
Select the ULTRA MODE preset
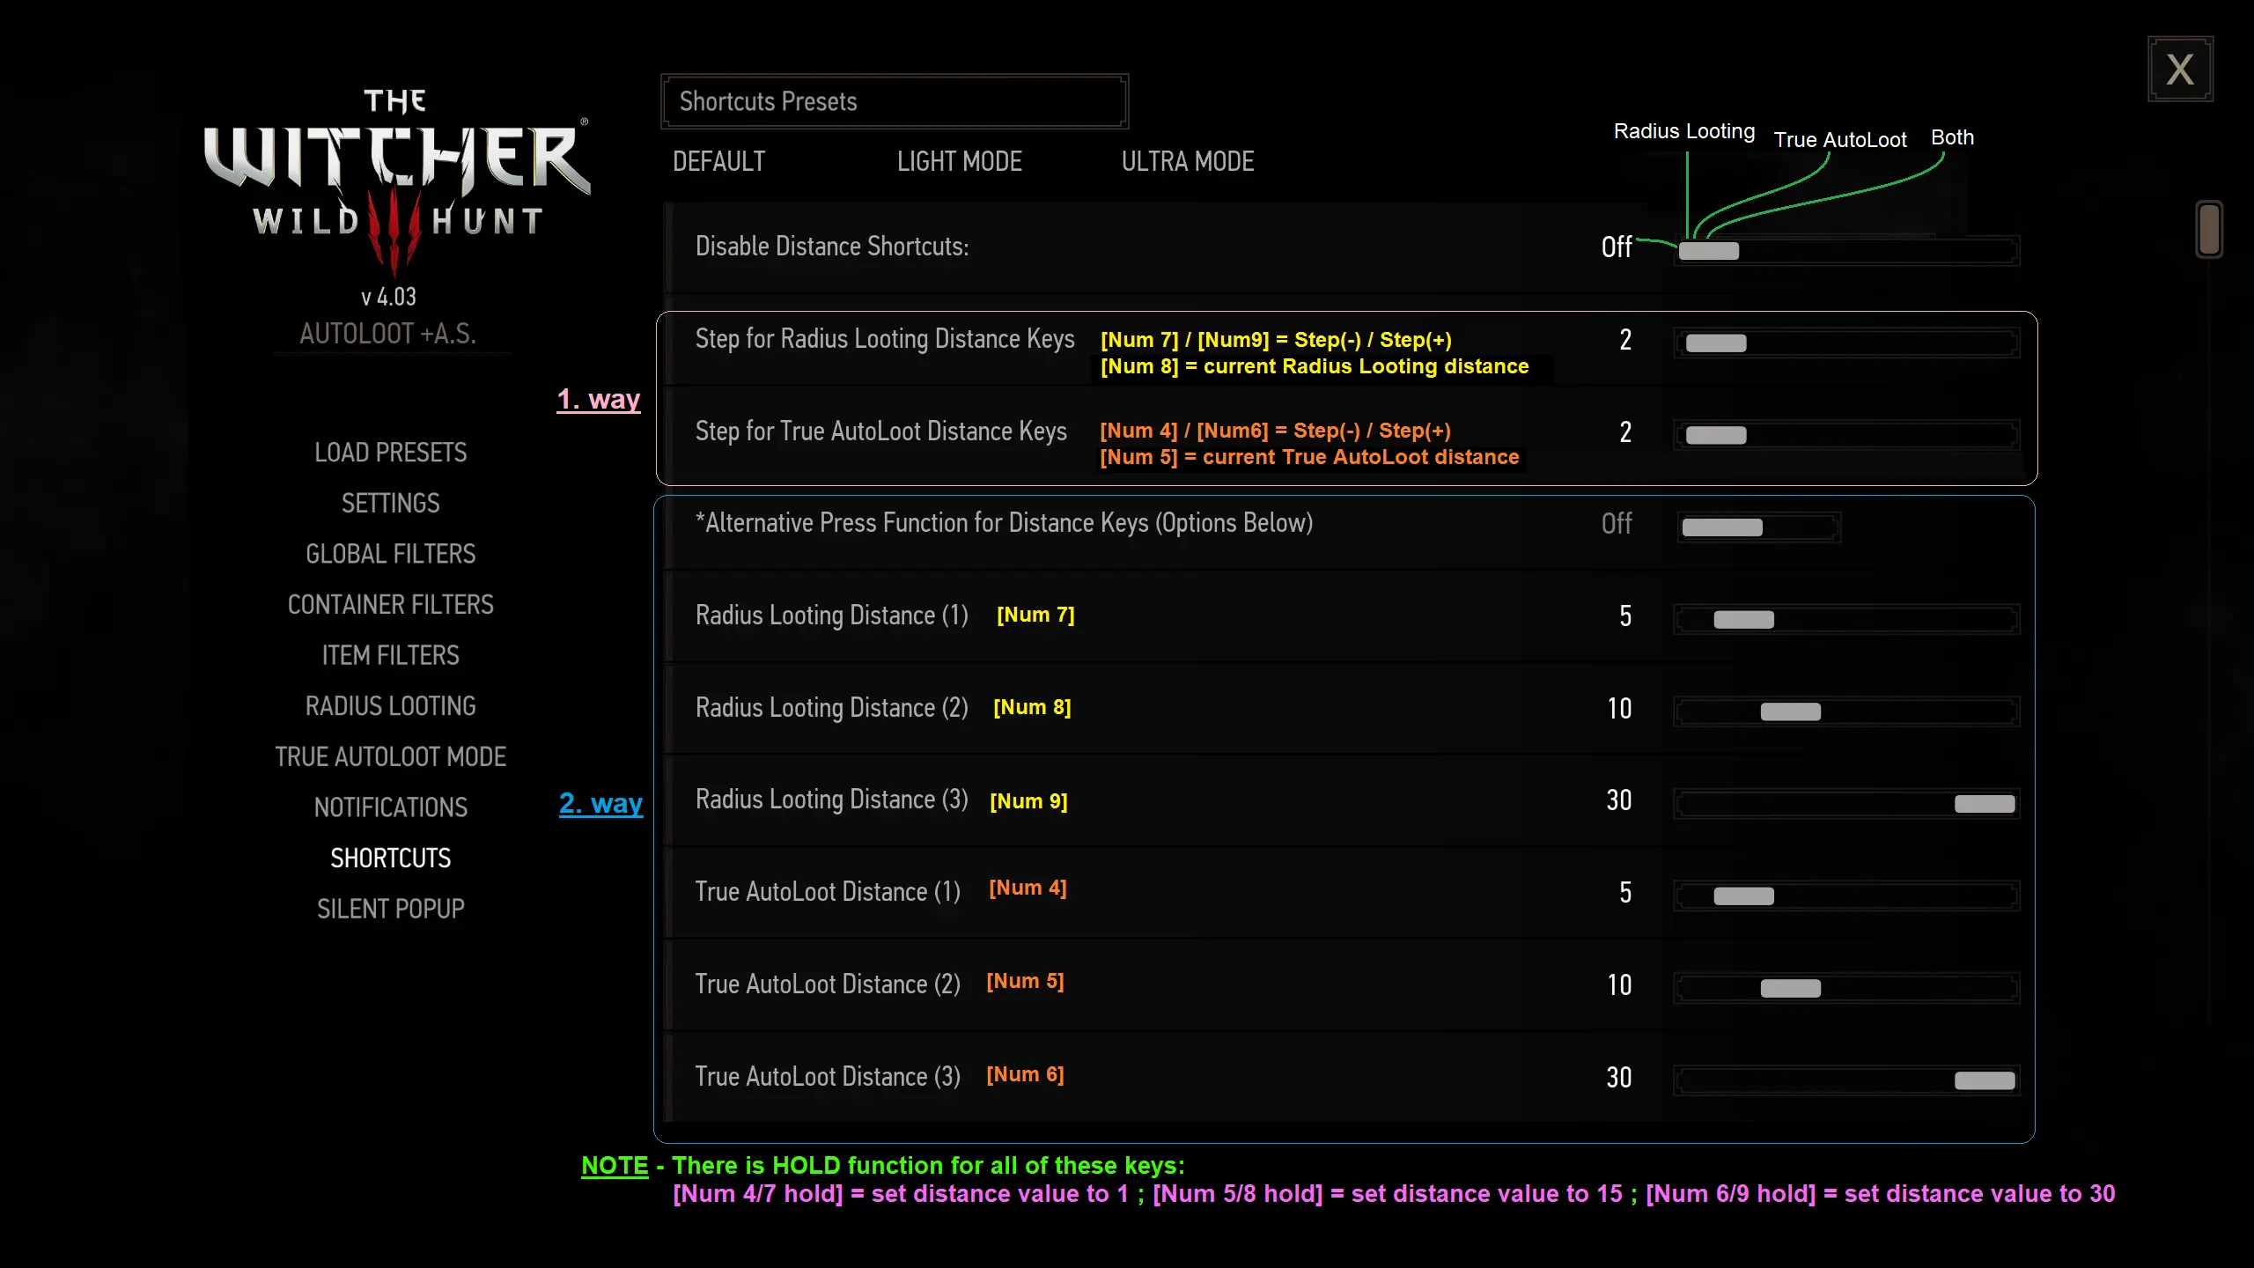click(x=1187, y=162)
